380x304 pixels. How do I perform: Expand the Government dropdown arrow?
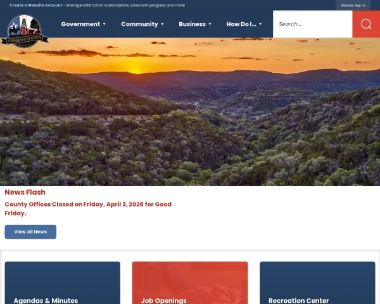click(x=104, y=24)
